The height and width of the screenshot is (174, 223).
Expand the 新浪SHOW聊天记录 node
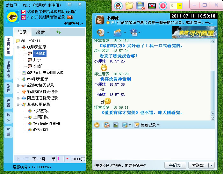tap(18, 92)
